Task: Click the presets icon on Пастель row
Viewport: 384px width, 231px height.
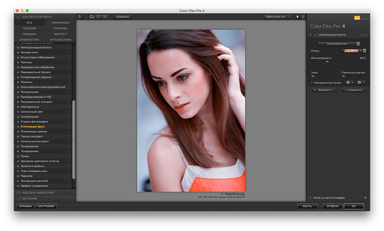Action: coord(68,62)
